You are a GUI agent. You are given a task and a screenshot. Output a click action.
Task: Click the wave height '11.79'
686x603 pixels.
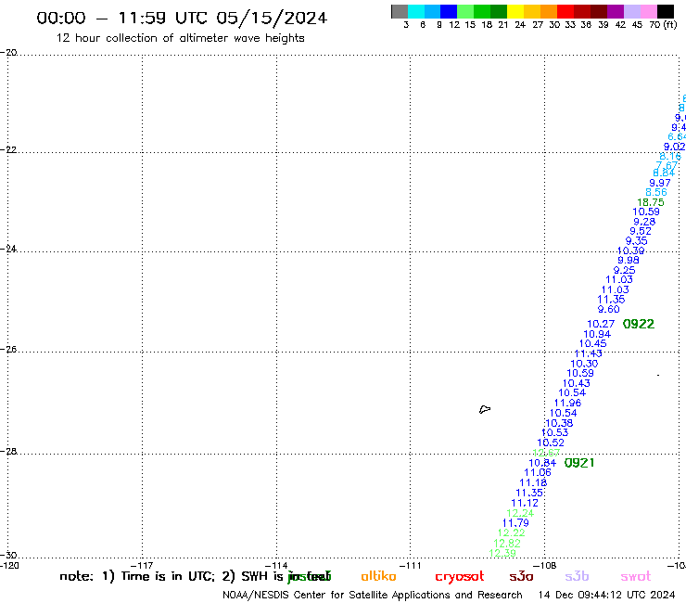pos(515,523)
